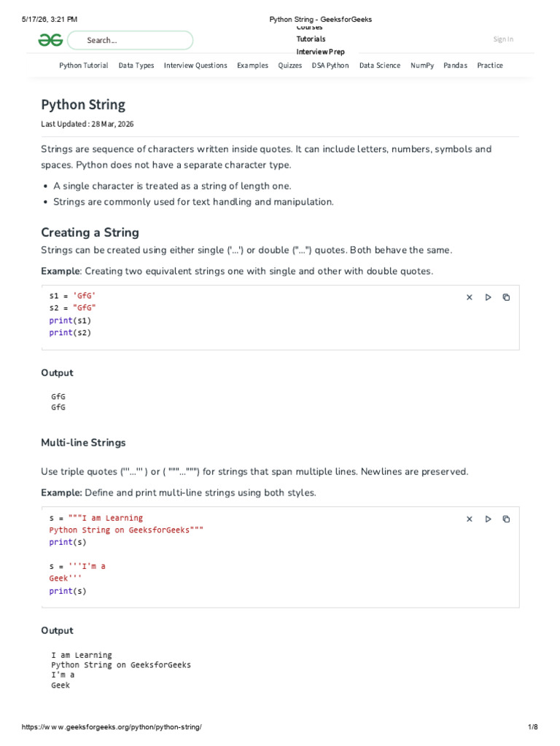Image resolution: width=560 pixels, height=746 pixels.
Task: Run the multi-line strings code example
Action: 488,519
